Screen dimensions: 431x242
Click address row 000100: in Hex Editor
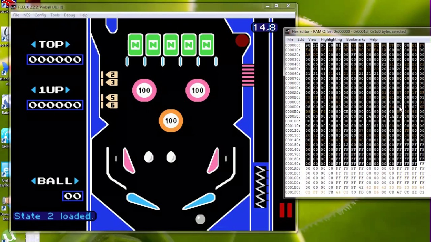click(x=293, y=121)
